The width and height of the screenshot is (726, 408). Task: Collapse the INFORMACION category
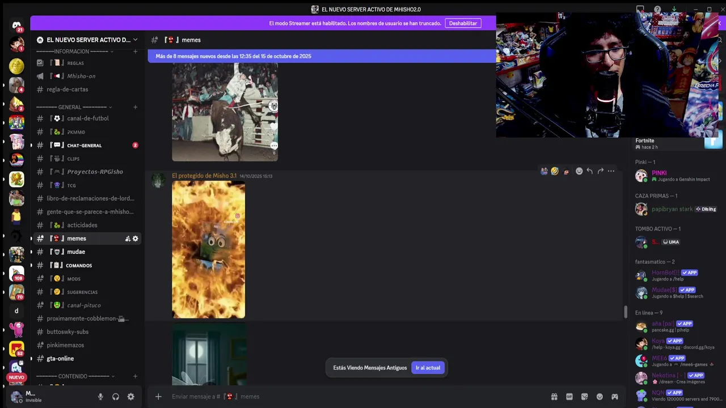(75, 52)
